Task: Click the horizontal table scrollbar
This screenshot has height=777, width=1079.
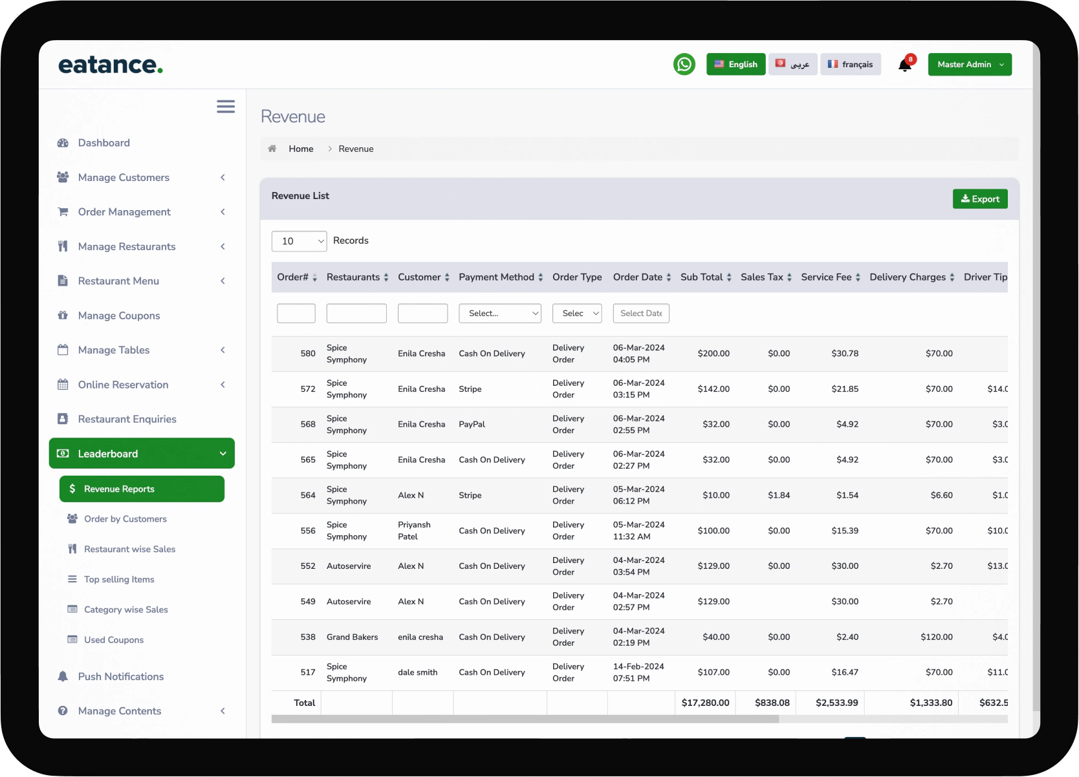Action: [525, 719]
